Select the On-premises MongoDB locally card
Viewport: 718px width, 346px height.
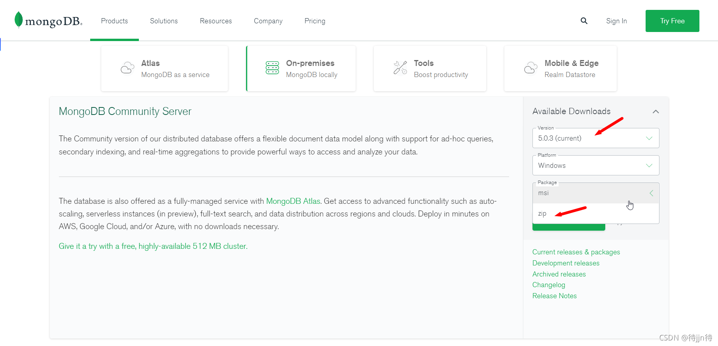[301, 68]
